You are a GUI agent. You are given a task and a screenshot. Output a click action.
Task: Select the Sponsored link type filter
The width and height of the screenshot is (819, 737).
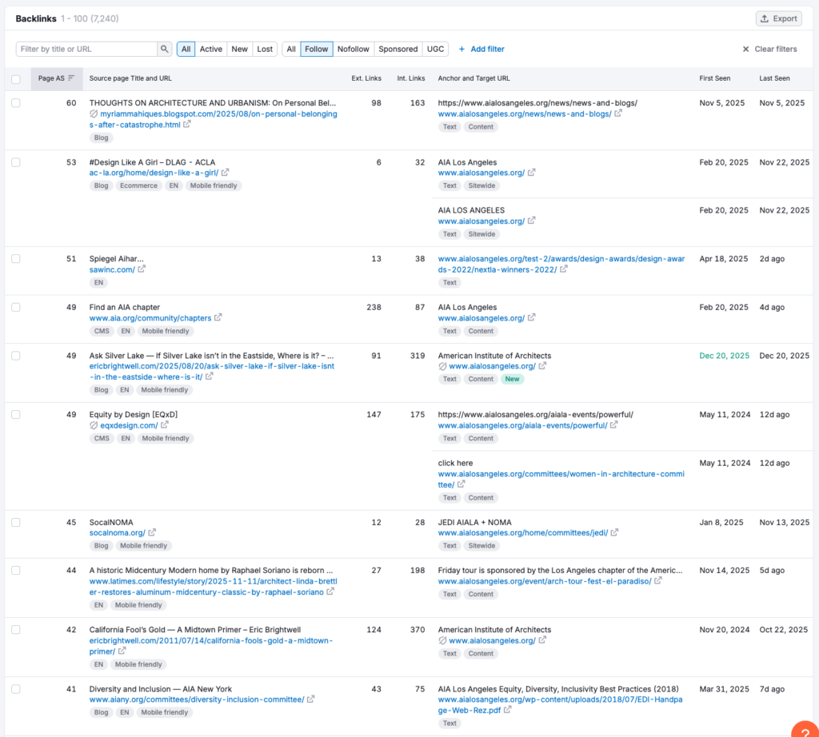click(398, 49)
